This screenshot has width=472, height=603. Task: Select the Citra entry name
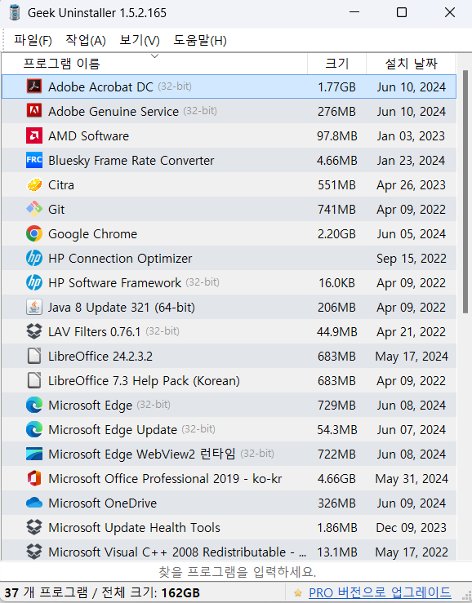tap(60, 185)
